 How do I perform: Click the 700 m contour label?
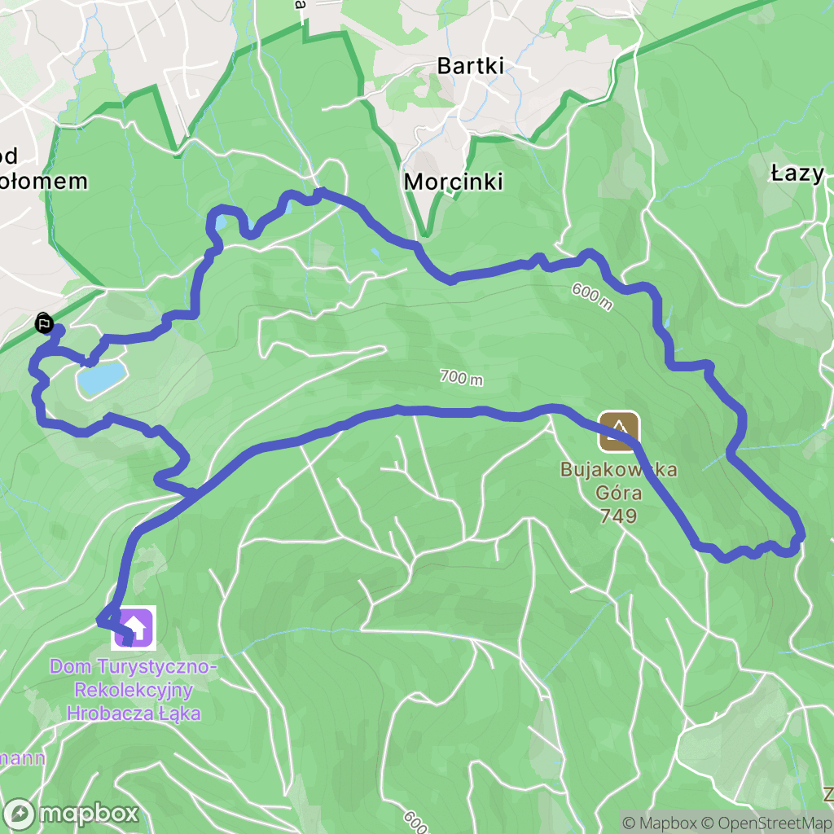coord(462,377)
